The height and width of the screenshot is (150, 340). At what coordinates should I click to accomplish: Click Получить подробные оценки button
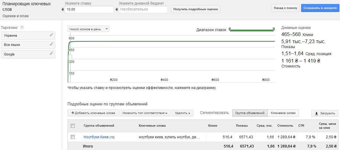point(196,9)
